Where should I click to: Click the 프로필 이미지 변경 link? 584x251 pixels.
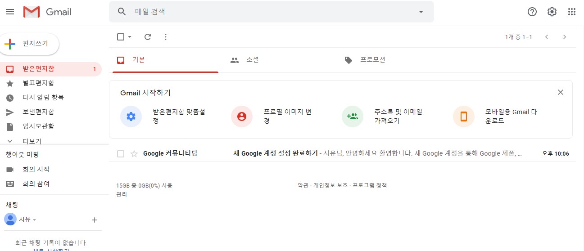(x=287, y=117)
